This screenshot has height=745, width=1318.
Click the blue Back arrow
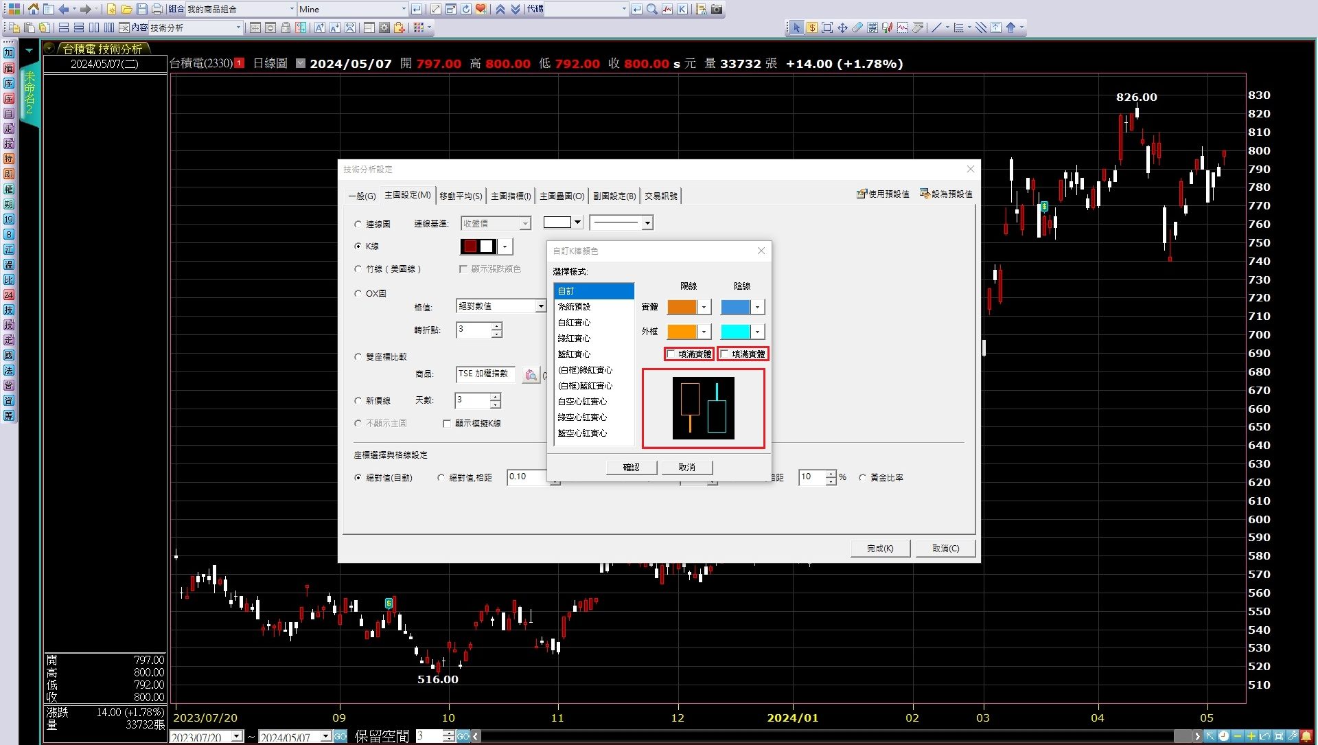point(63,9)
